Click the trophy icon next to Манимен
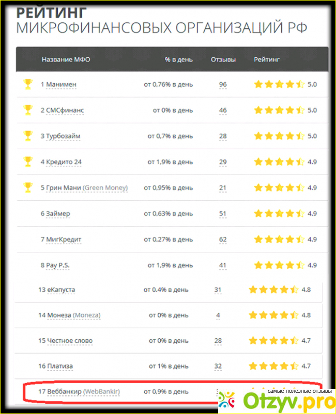The image size is (336, 414). click(28, 84)
